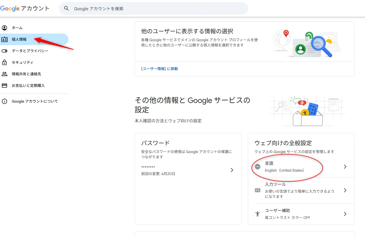Image resolution: width=365 pixels, height=237 pixels.
Task: Click the ホーム person-circle icon
Action: coord(4,28)
